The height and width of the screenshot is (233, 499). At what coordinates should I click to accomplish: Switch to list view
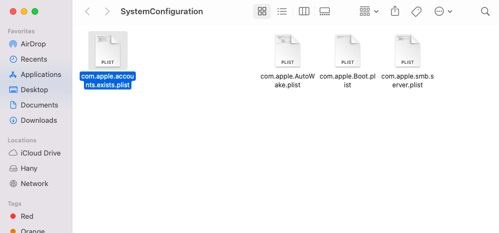coord(282,12)
